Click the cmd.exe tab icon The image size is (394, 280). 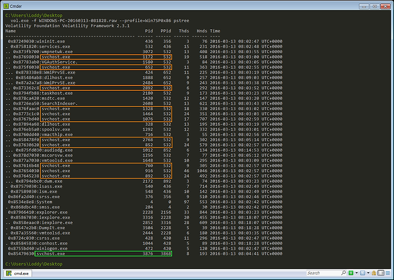(9, 273)
